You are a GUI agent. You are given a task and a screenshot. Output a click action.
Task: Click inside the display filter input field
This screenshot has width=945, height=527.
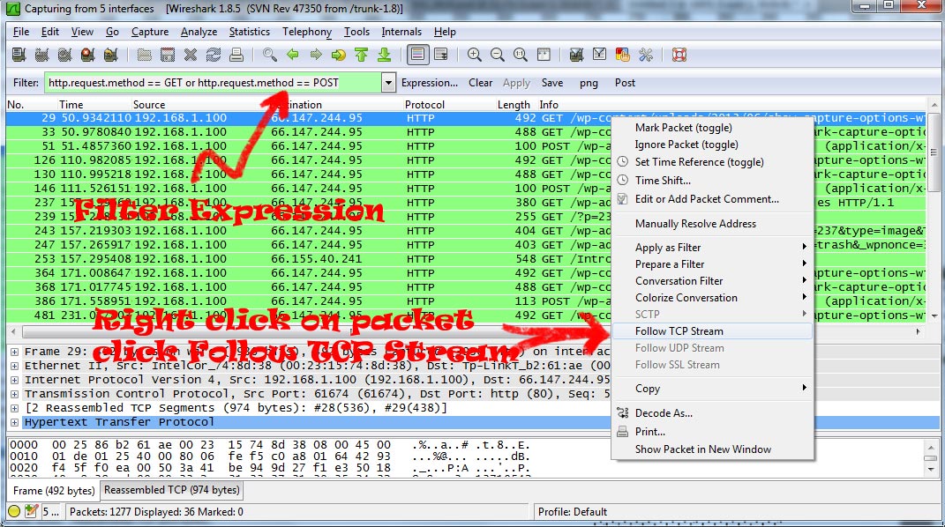pos(214,83)
